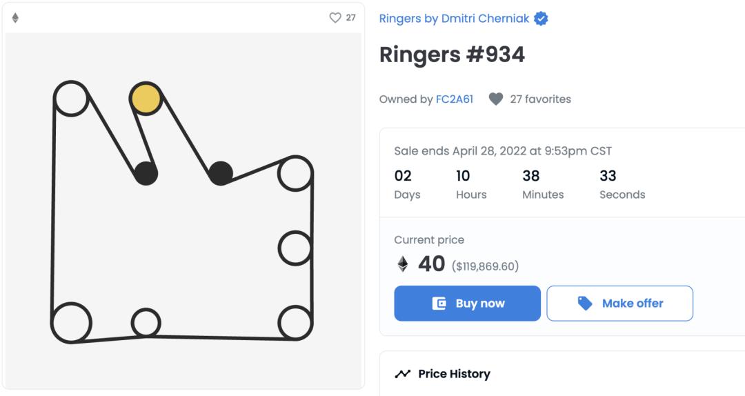
Task: Click the Ethereum icon beside price 40
Action: point(402,264)
